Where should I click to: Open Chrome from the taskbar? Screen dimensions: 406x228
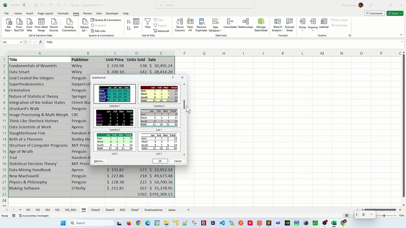point(138,223)
